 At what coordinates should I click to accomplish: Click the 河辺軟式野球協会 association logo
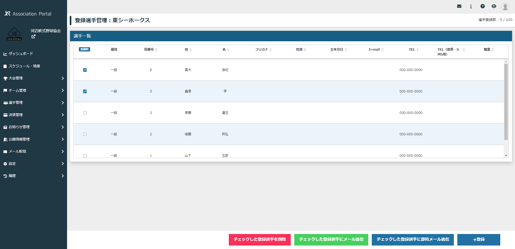[x=14, y=34]
